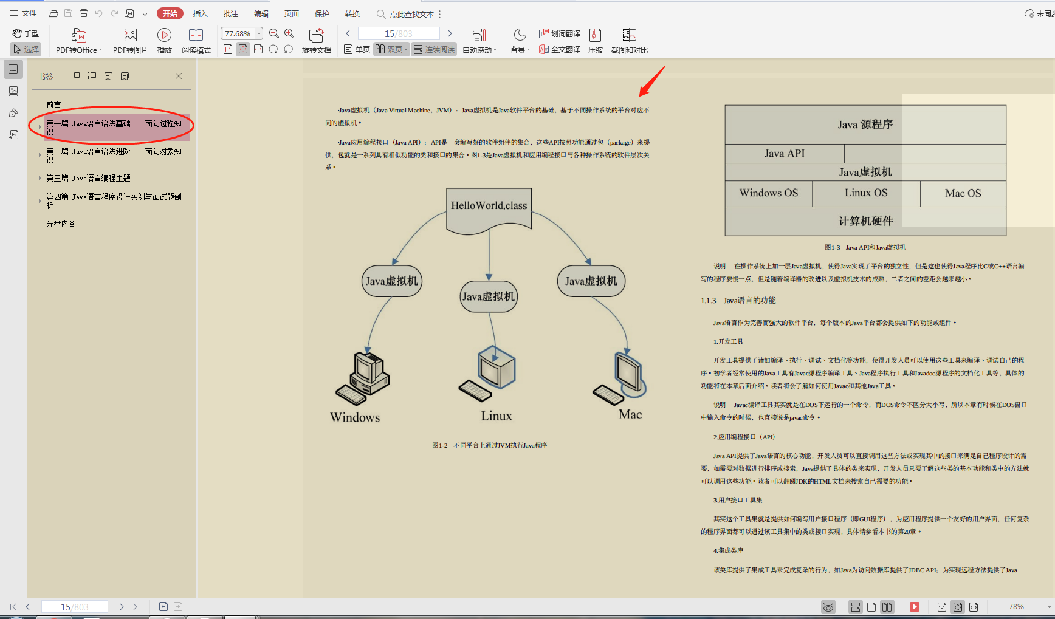
Task: Open PDF转Office conversion tool
Action: click(x=79, y=41)
